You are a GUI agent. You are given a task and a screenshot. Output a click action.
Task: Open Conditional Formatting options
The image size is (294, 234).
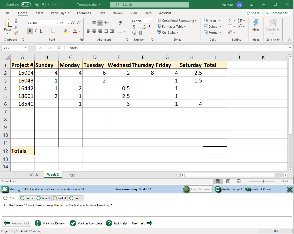pyautogui.click(x=177, y=20)
